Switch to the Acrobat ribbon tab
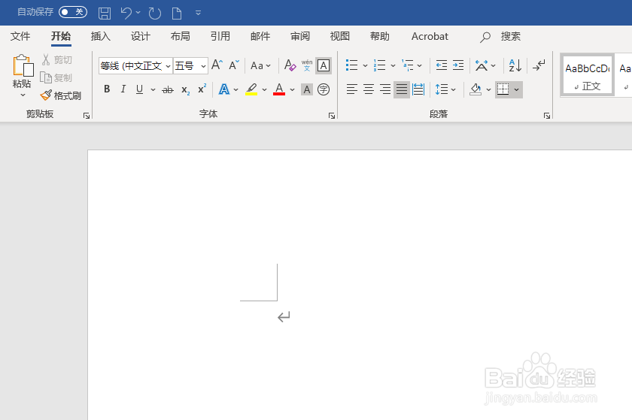This screenshot has height=420, width=632. click(430, 36)
